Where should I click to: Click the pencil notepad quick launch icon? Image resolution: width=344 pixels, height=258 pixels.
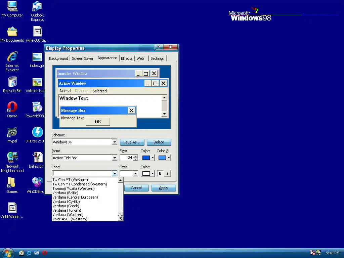point(21,253)
